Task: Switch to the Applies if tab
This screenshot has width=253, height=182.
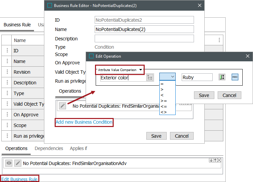Action: tap(78, 148)
